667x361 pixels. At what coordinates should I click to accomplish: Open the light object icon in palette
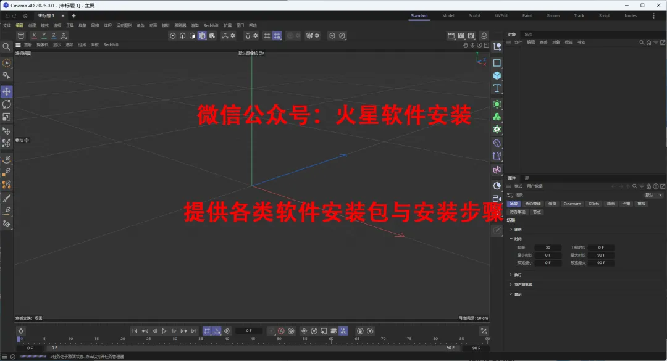(x=497, y=186)
